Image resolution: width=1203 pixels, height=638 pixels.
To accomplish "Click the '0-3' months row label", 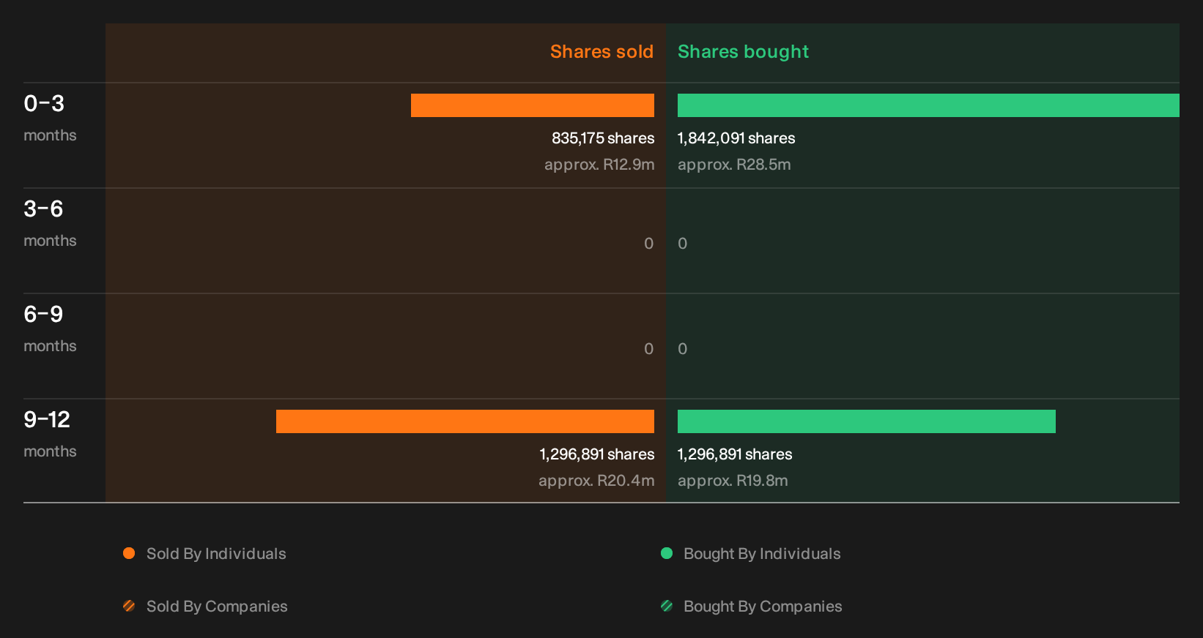I will (44, 104).
